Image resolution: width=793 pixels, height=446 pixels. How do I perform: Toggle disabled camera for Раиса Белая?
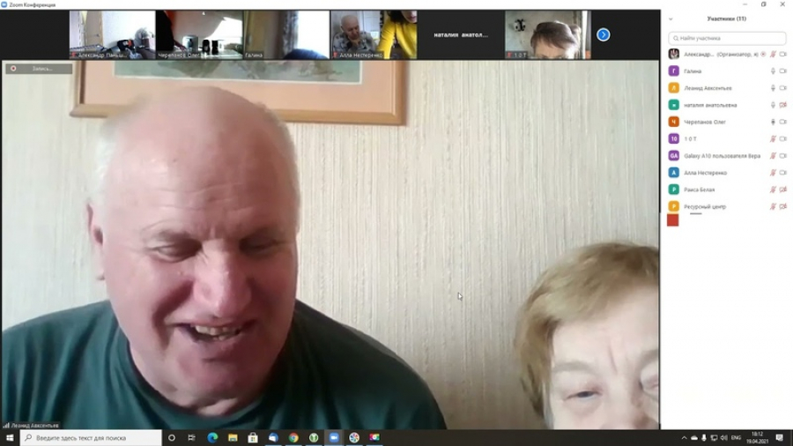click(782, 190)
